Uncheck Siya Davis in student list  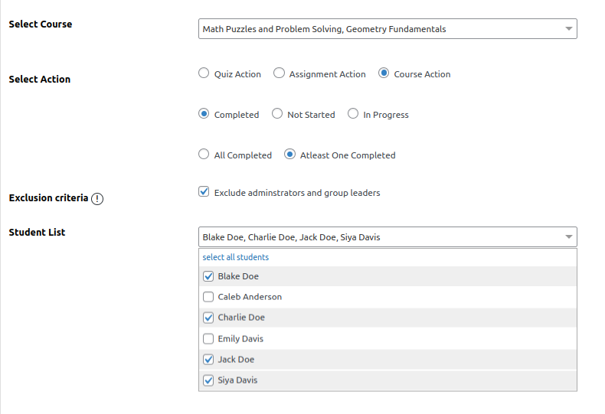tap(208, 380)
